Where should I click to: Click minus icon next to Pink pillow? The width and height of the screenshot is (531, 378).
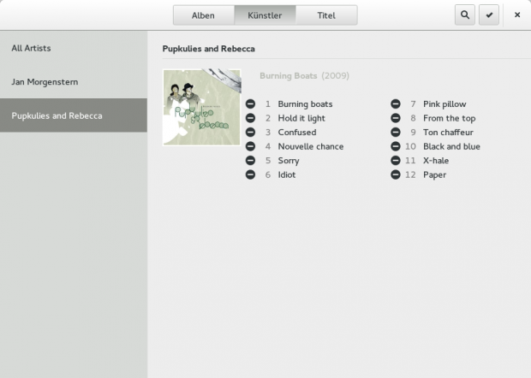coord(396,104)
